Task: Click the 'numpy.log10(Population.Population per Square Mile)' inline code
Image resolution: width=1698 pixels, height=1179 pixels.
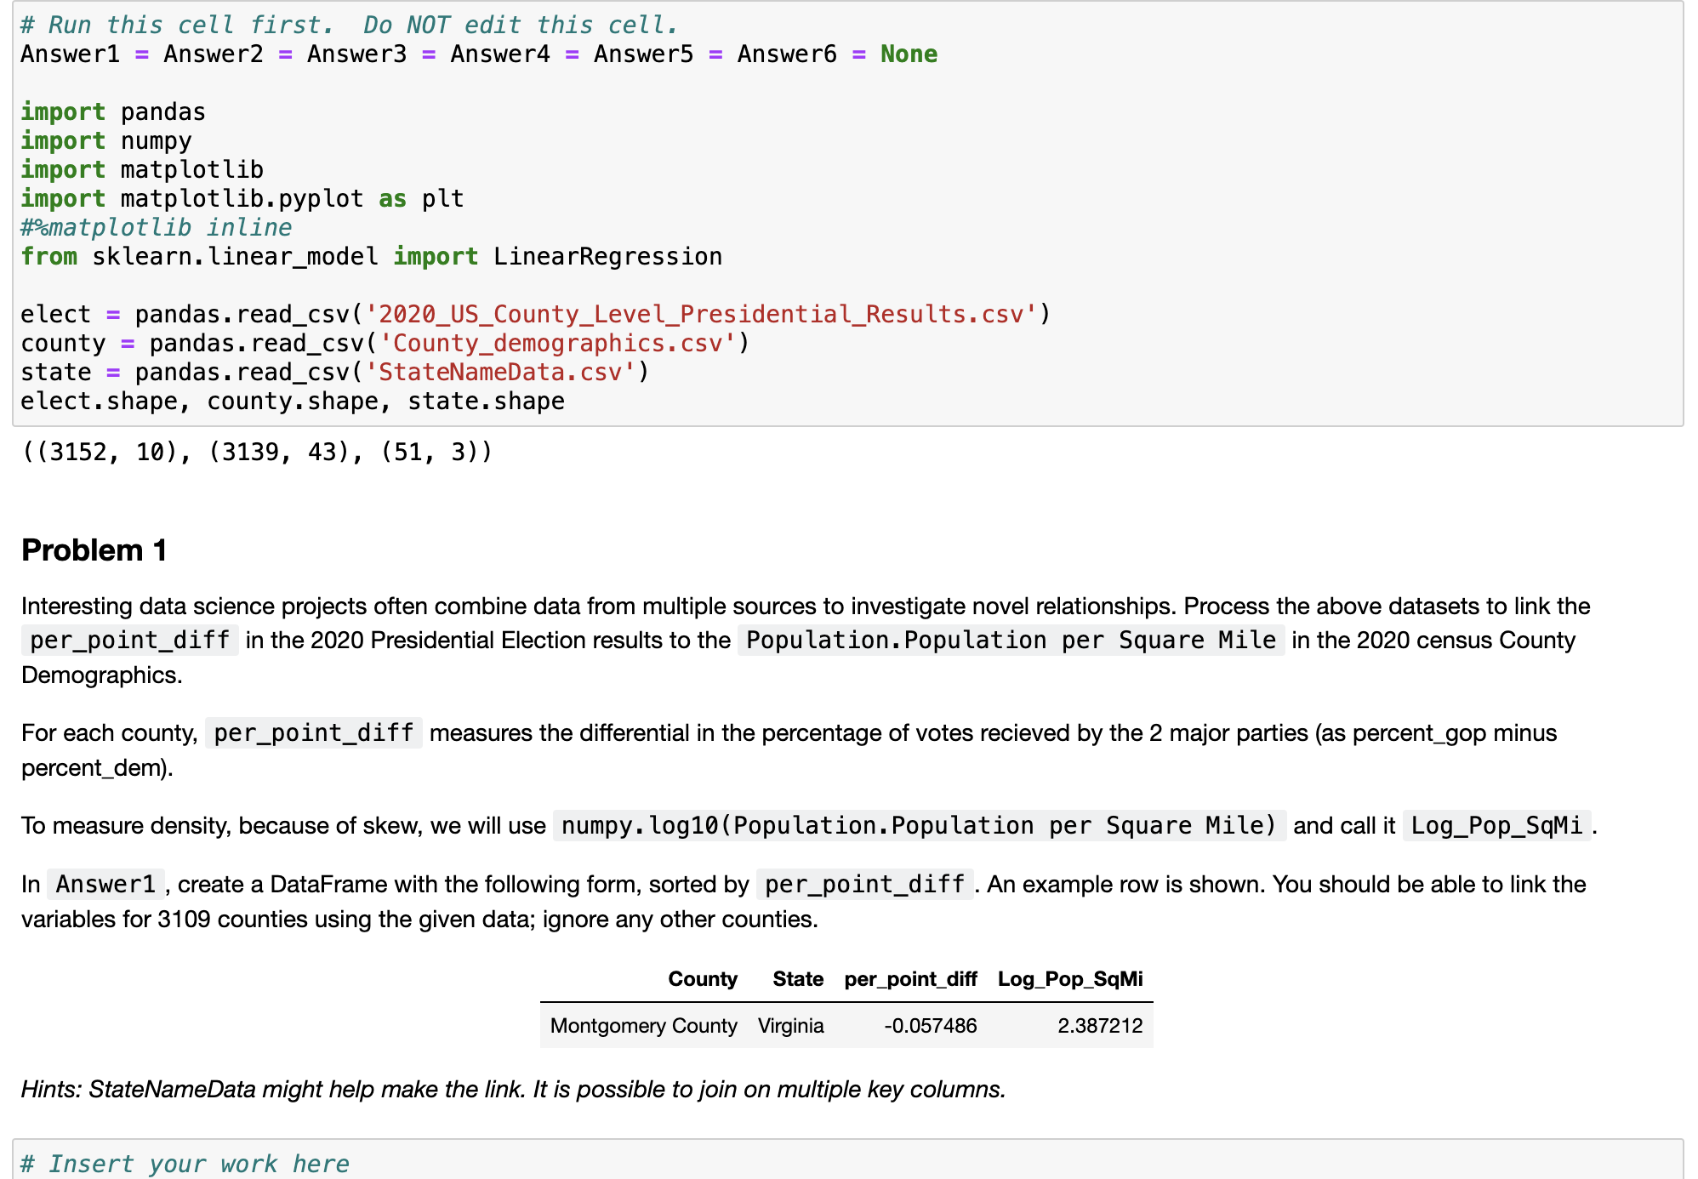Action: 919,826
